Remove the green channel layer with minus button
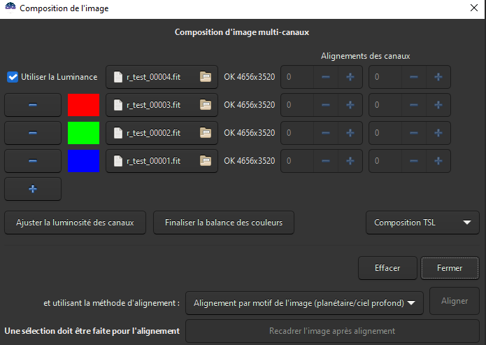 (33, 133)
